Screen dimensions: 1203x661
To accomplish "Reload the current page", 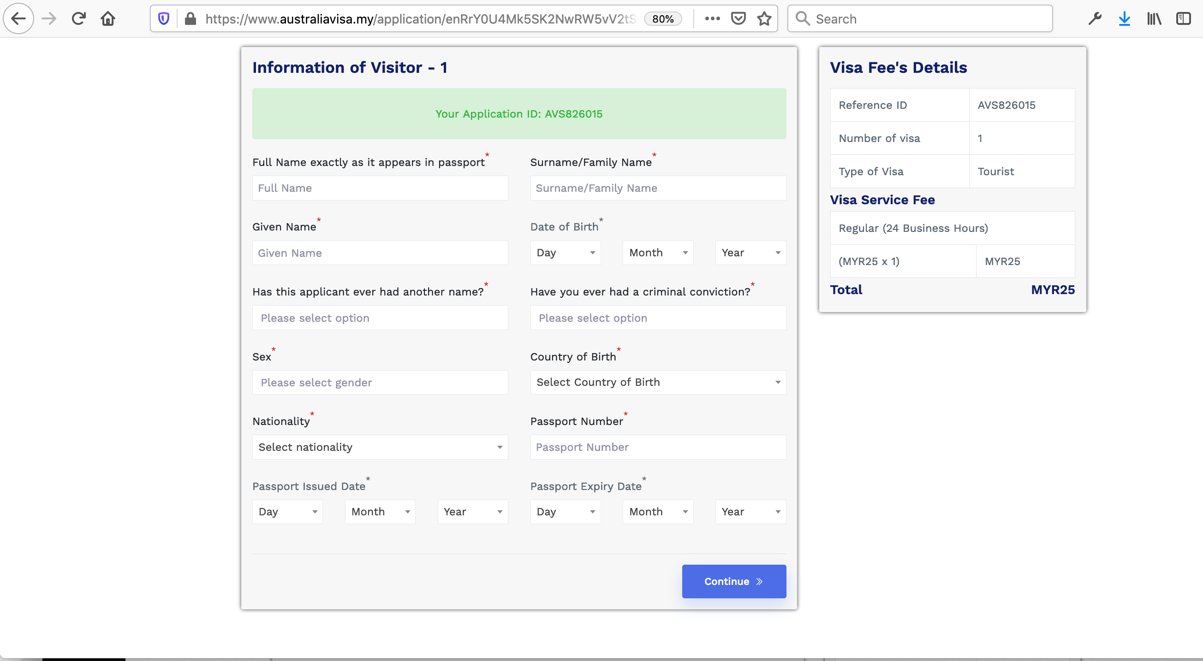I will coord(78,19).
